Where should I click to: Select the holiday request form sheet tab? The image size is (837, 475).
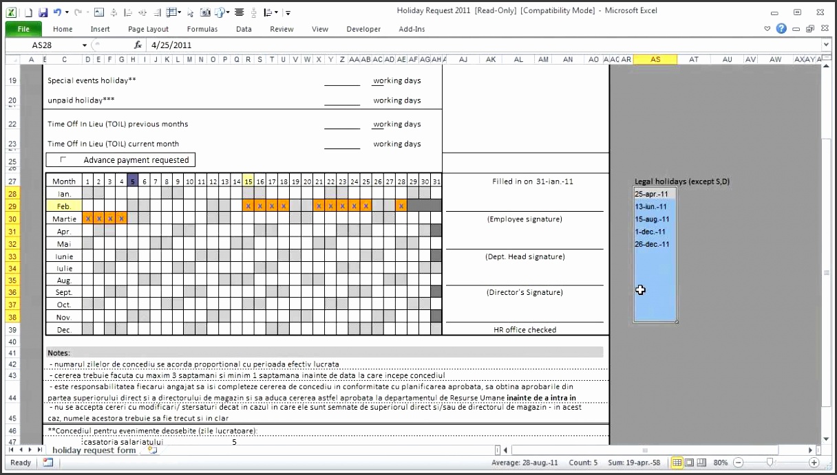tap(94, 450)
